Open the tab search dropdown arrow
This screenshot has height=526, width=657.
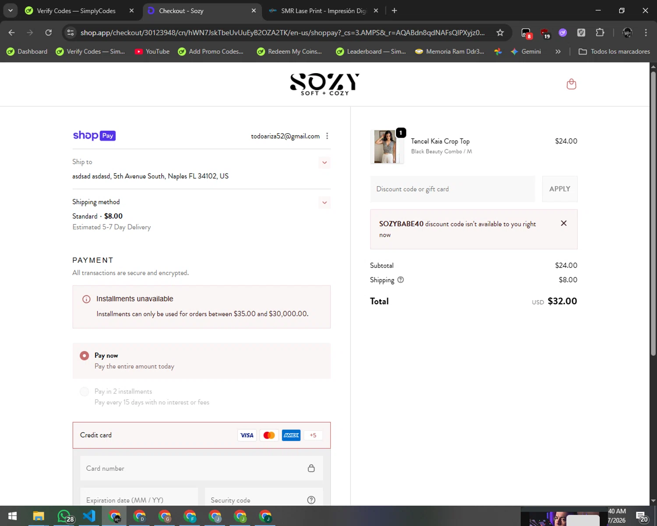[x=10, y=11]
